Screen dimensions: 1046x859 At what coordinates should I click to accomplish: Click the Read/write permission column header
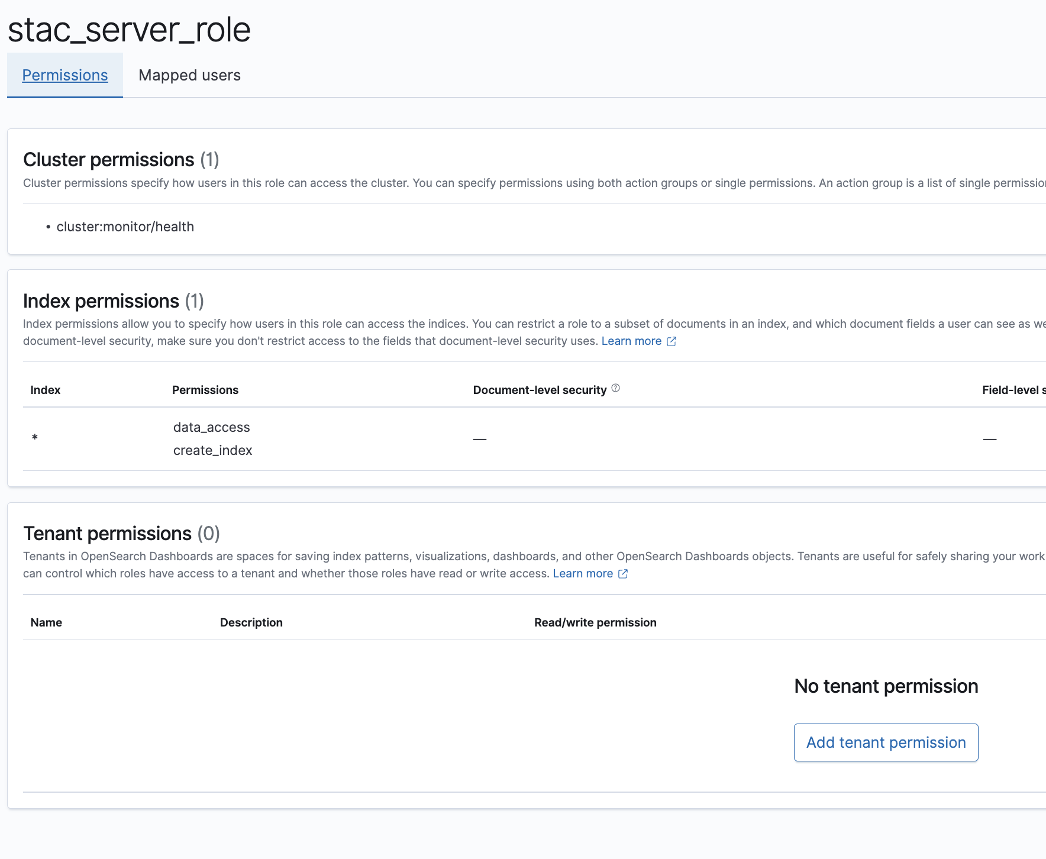click(595, 622)
